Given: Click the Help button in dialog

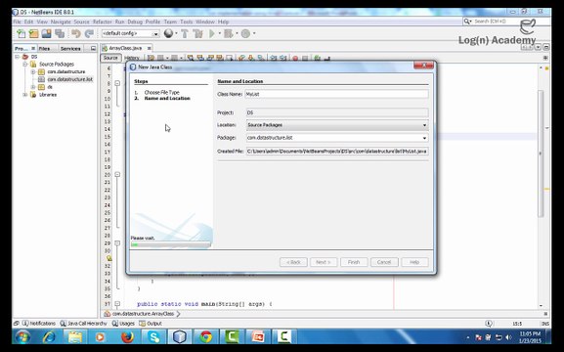Looking at the screenshot, I should click(414, 262).
